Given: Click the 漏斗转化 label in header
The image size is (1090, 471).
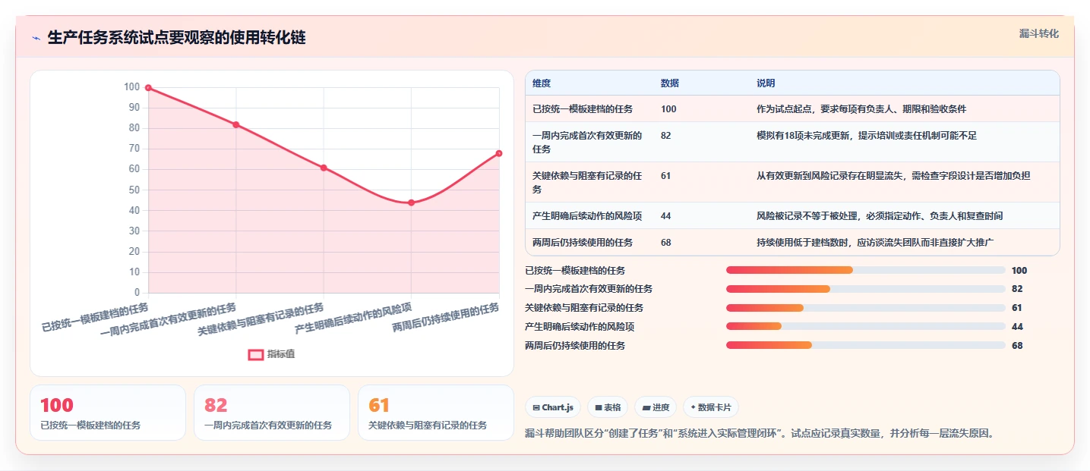Looking at the screenshot, I should pos(1038,34).
